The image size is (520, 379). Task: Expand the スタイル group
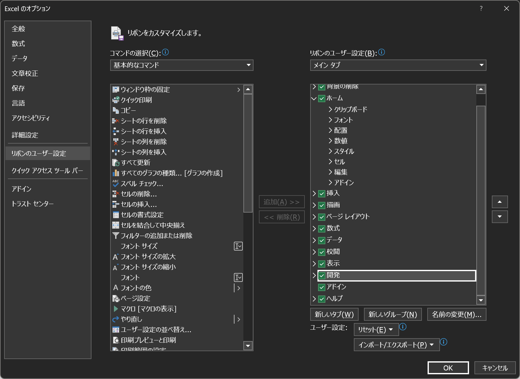coord(330,151)
